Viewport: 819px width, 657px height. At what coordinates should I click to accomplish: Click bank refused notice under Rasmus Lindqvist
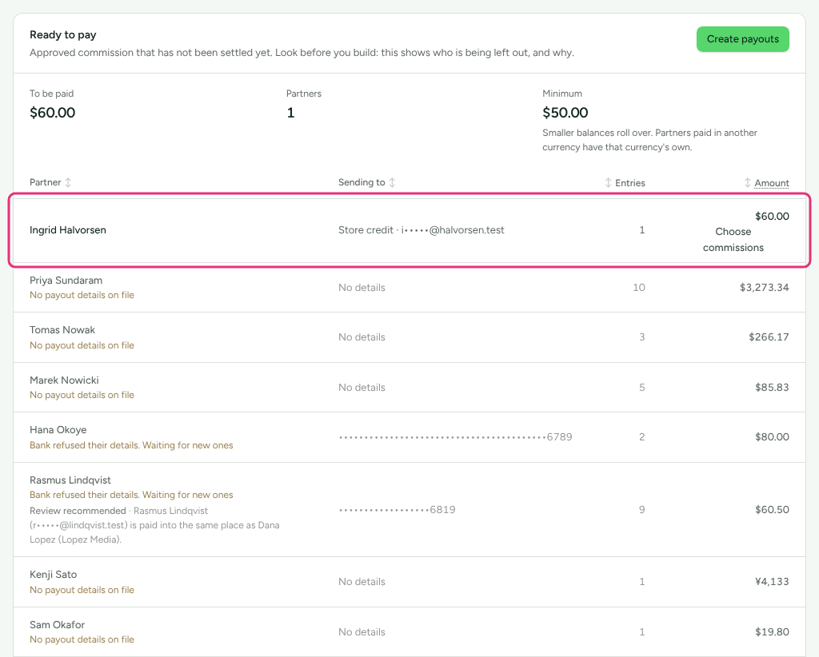coord(132,495)
